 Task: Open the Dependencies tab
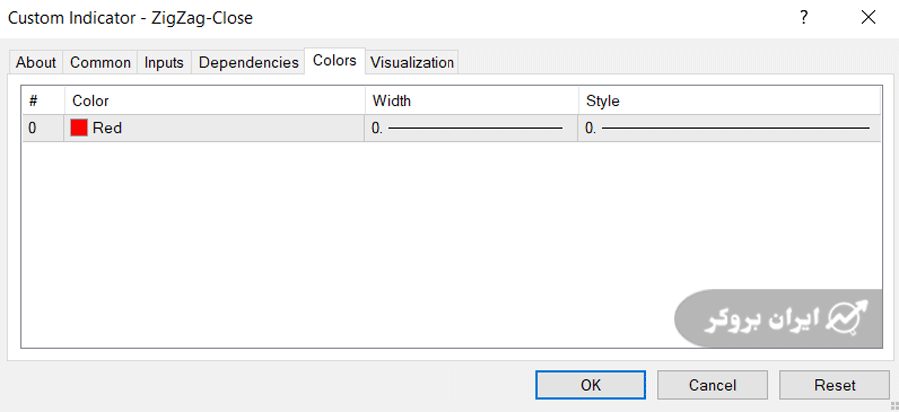click(248, 62)
